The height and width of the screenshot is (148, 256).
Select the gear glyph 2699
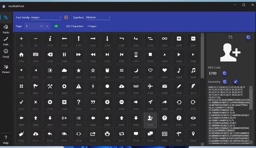(x=64, y=88)
